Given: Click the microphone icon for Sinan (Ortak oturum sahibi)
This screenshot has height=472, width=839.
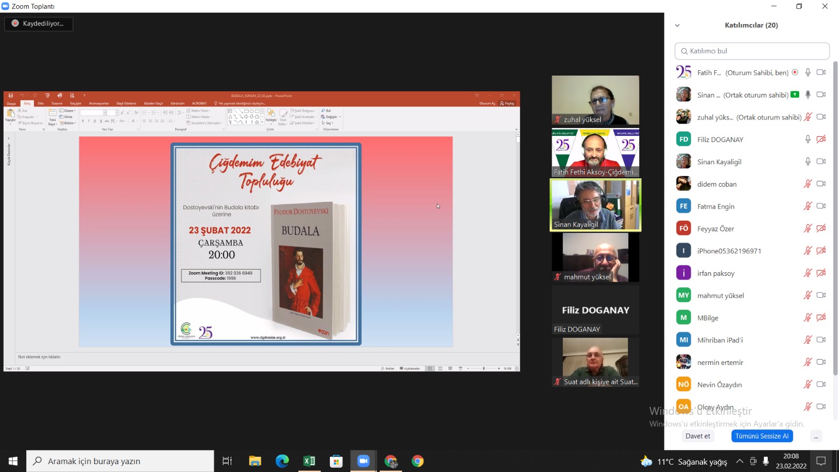Looking at the screenshot, I should pos(808,94).
